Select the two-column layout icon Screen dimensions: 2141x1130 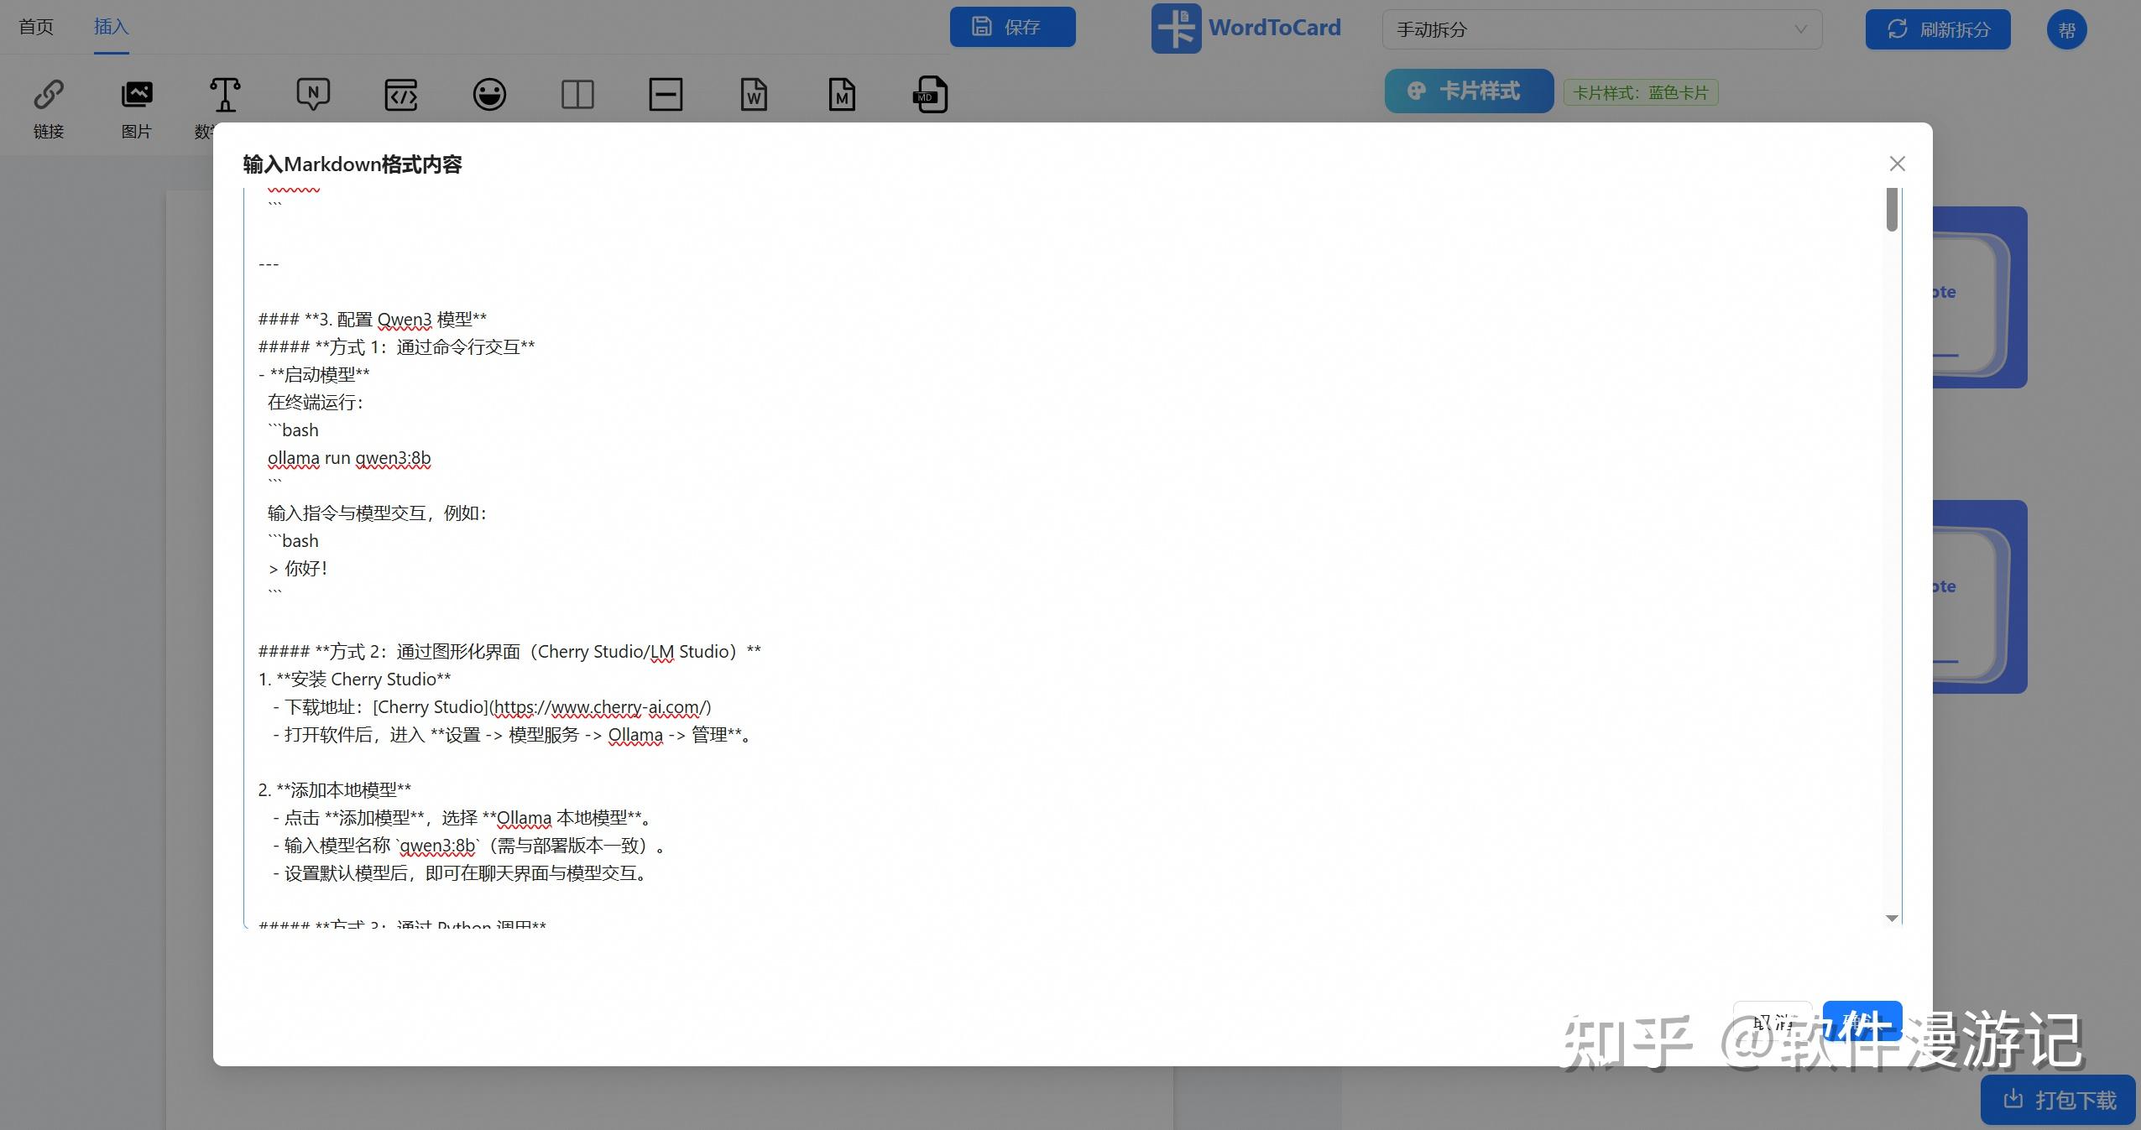click(x=579, y=95)
